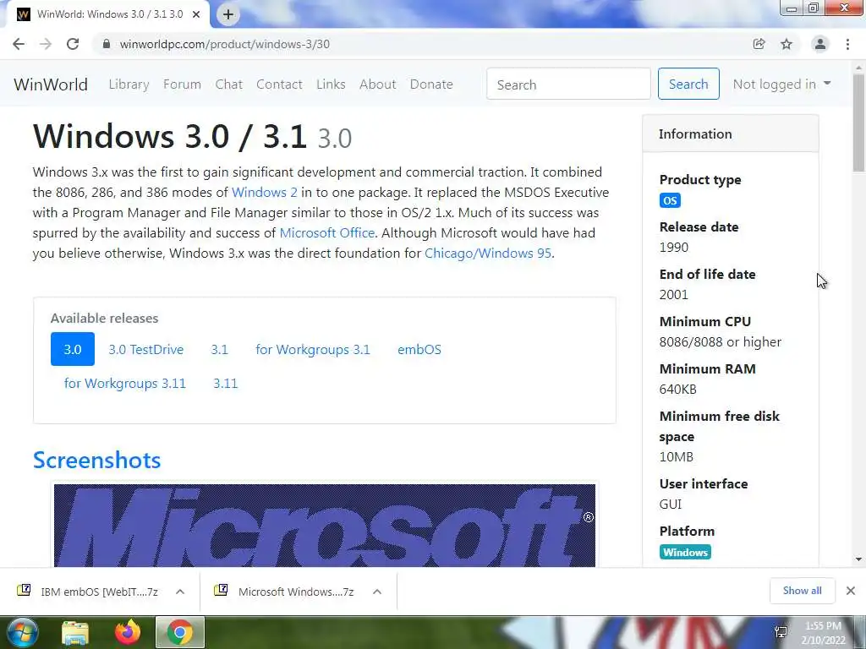The image size is (866, 649).
Task: Click the Chrome taskbar icon
Action: [180, 632]
